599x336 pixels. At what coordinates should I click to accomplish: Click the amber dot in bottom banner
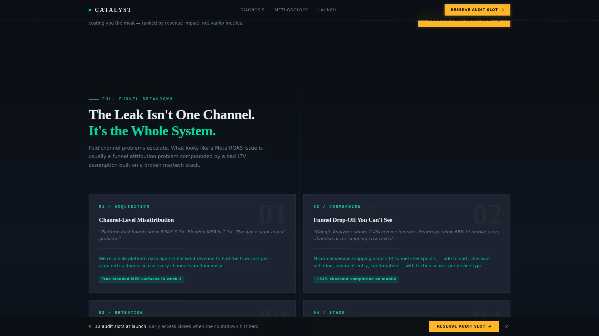(90, 326)
